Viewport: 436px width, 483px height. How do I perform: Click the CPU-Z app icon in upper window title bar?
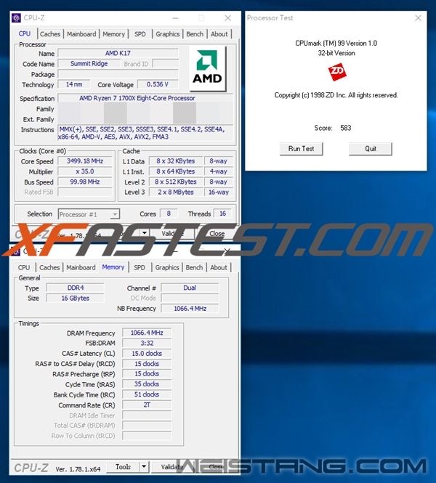tap(16, 18)
